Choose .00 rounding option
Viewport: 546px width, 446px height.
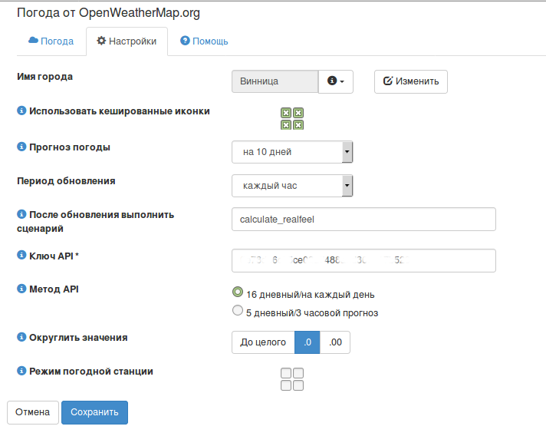[335, 342]
